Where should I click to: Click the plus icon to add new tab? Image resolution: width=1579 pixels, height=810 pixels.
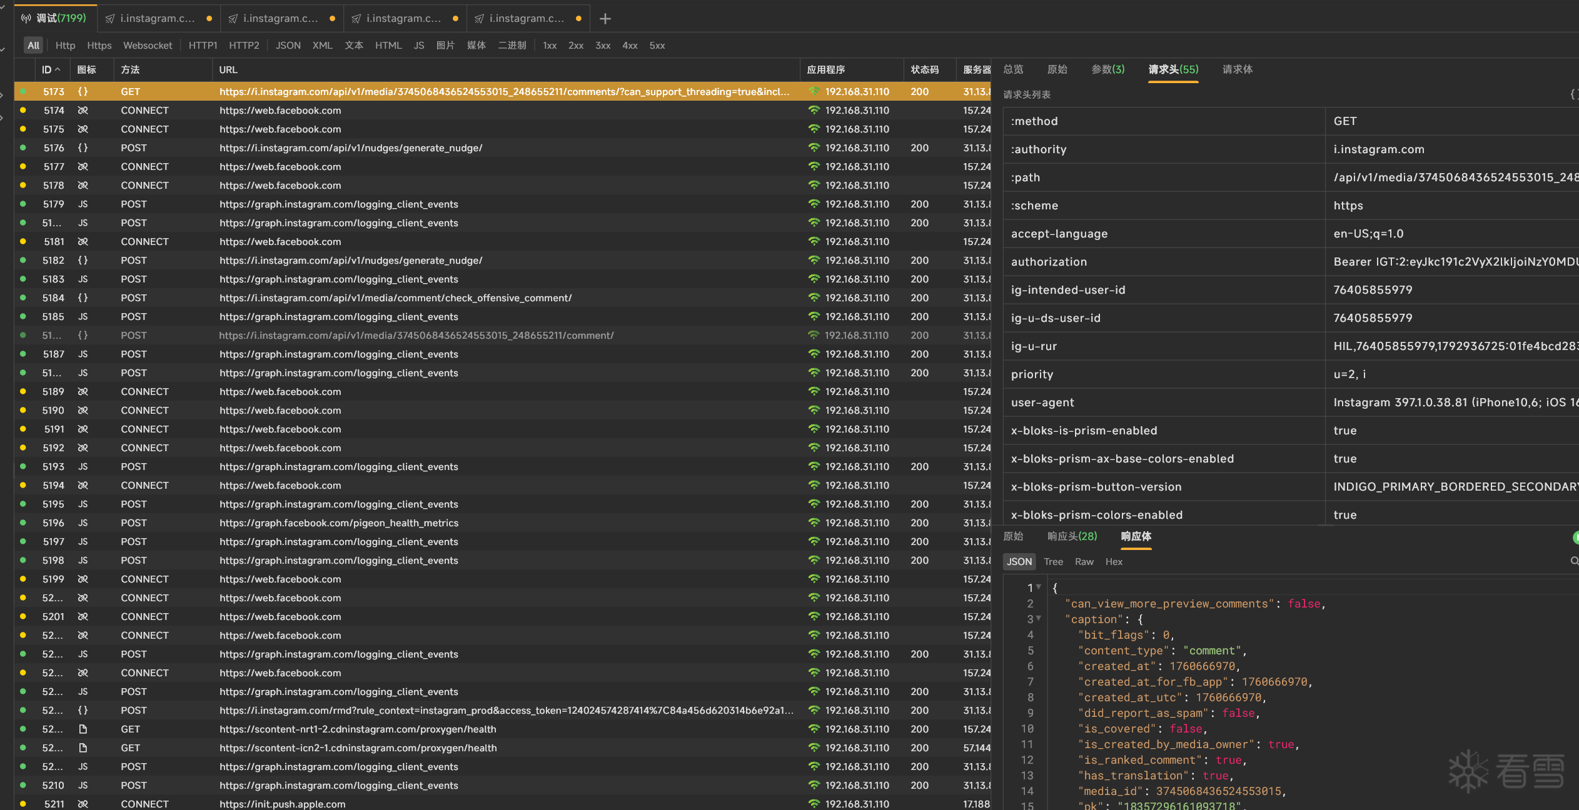point(605,19)
